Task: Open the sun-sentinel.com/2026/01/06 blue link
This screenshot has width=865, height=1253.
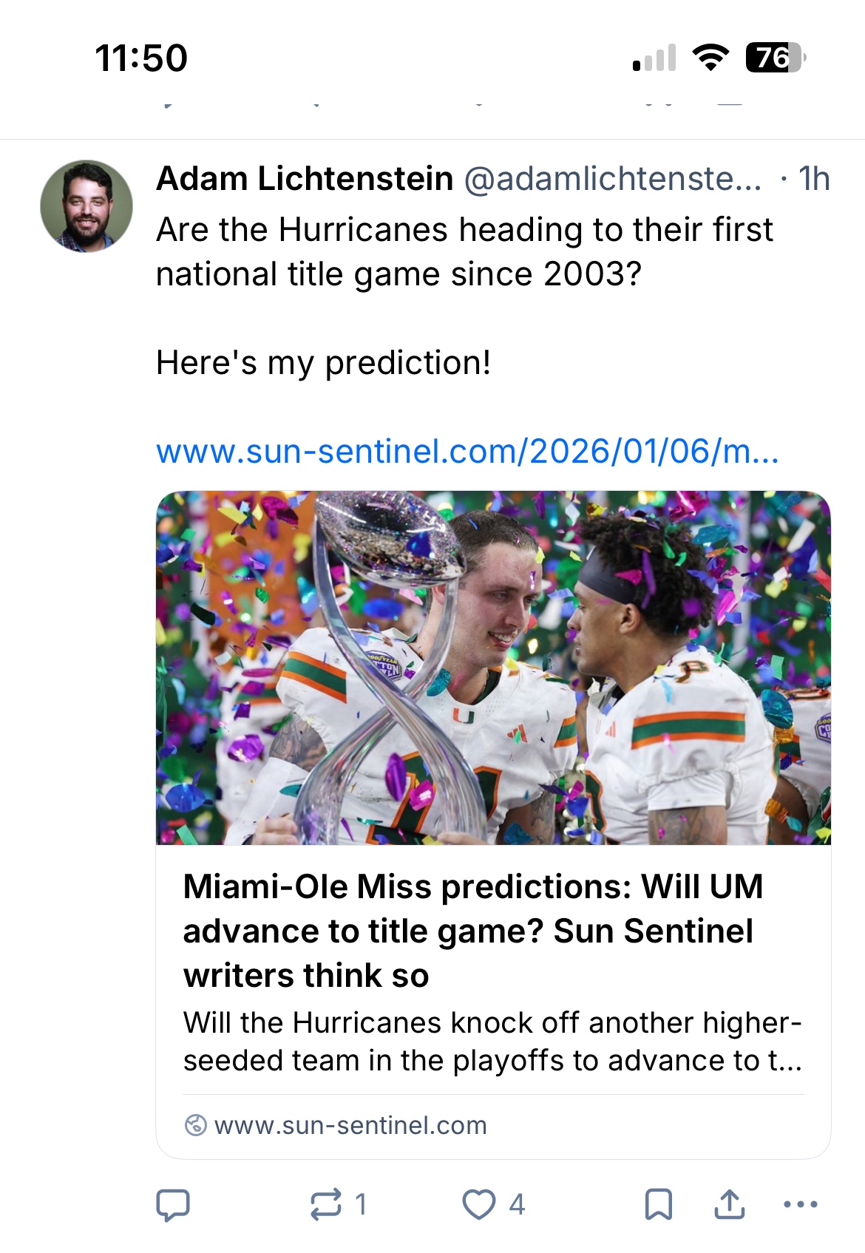Action: click(467, 451)
